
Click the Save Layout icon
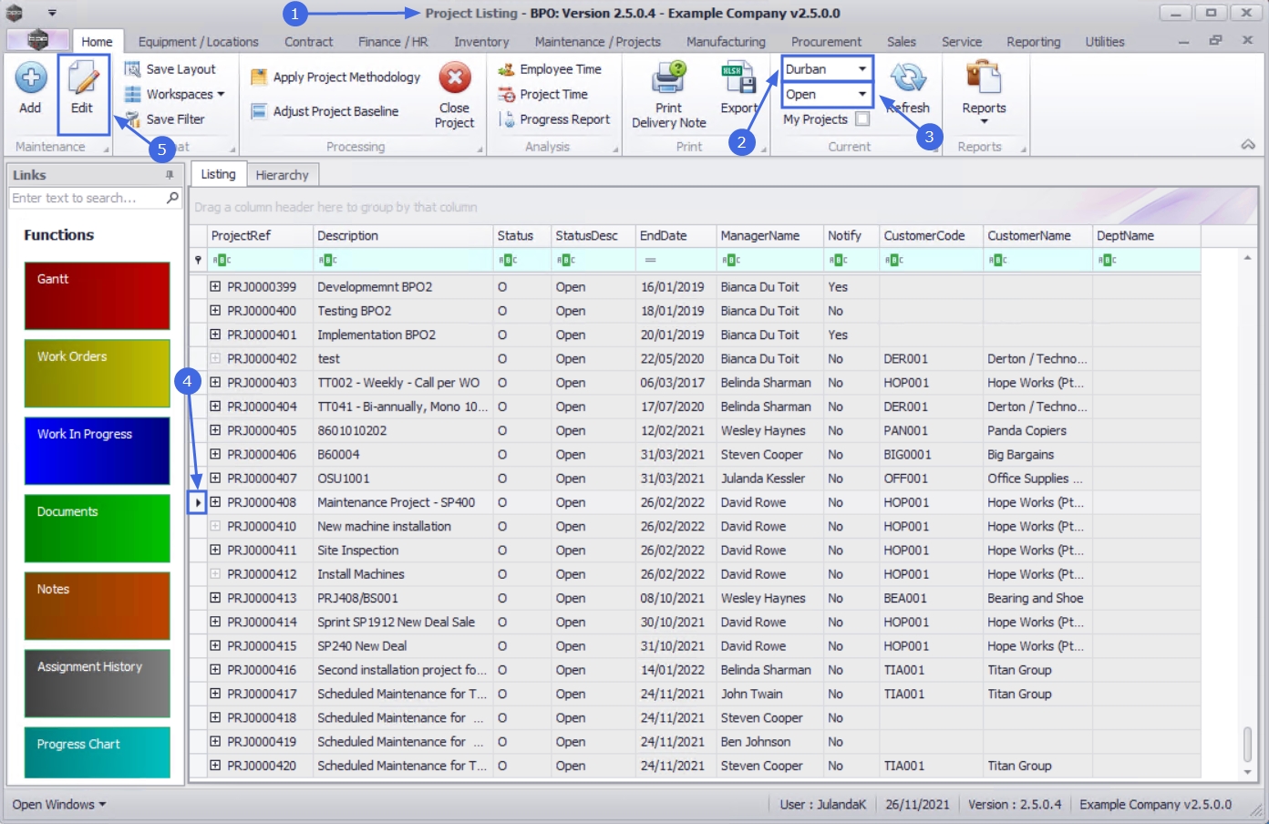[132, 69]
